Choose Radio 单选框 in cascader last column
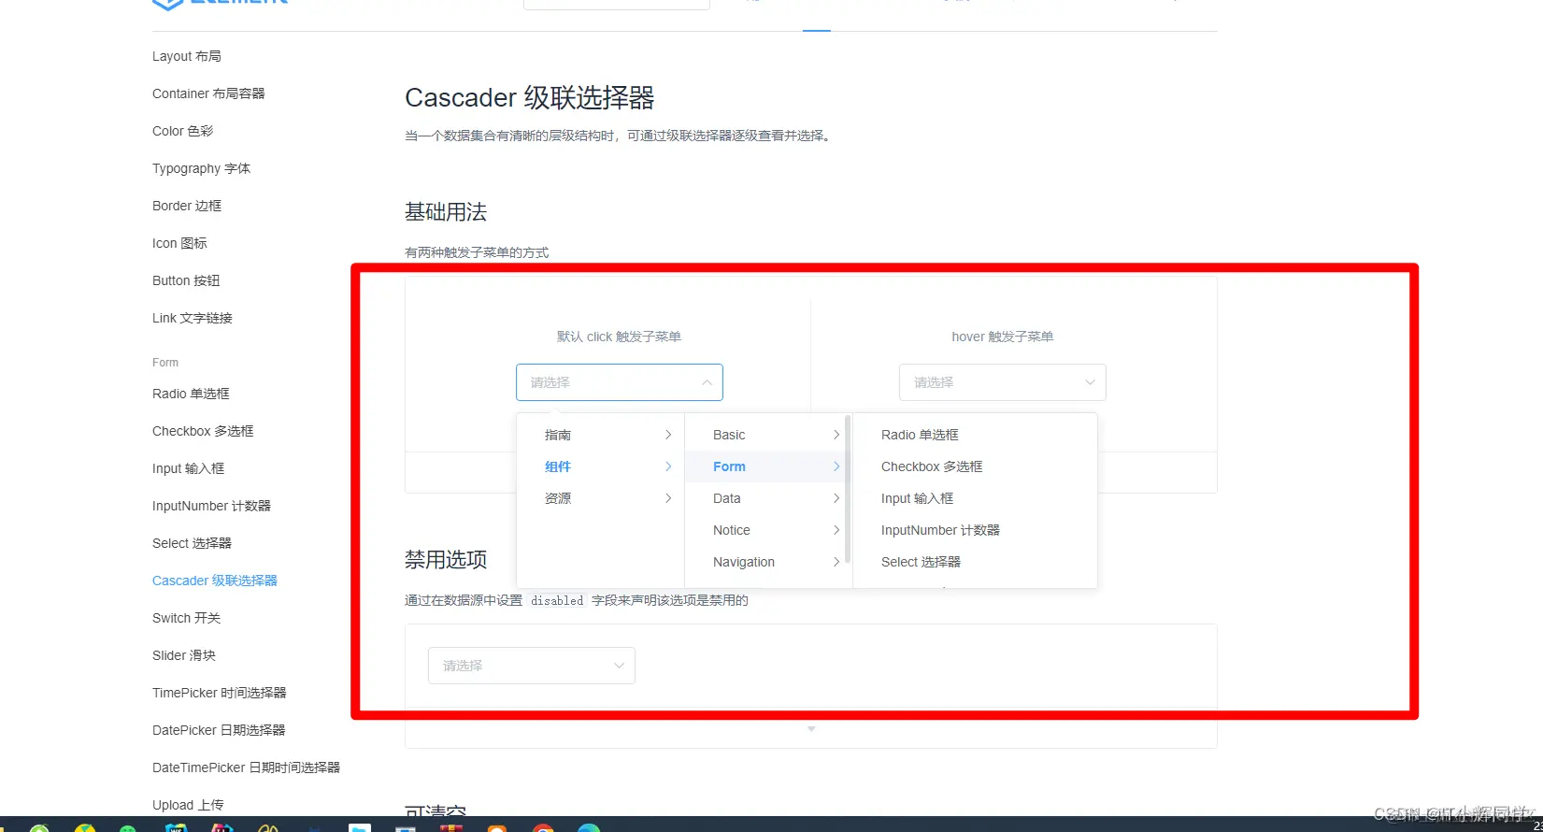Image resolution: width=1543 pixels, height=832 pixels. coord(975,435)
